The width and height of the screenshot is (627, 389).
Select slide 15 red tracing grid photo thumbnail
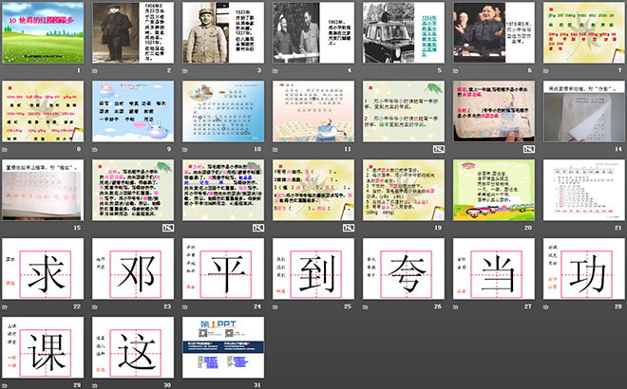(43, 190)
